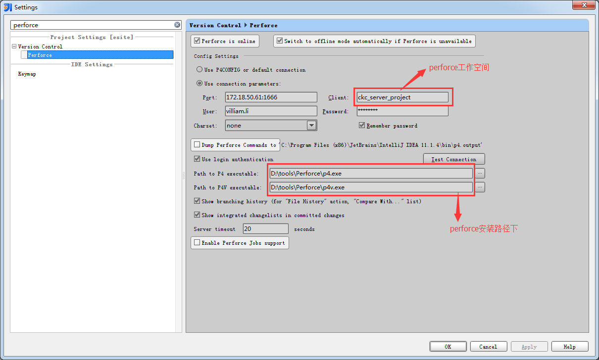Select Keymap under IDE Settings
599x360 pixels.
(x=27, y=74)
